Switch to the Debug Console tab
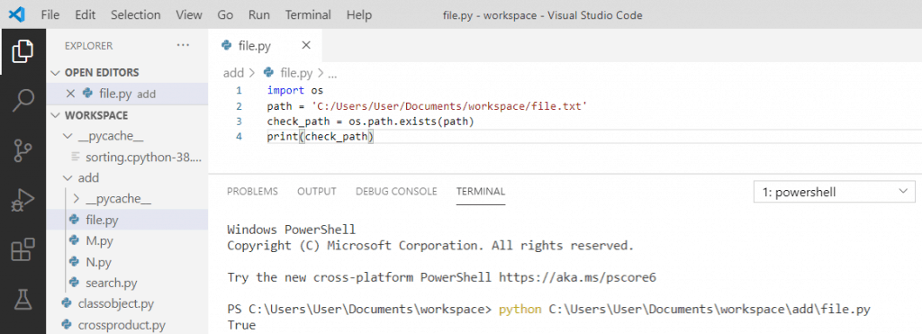The image size is (922, 334). (396, 191)
